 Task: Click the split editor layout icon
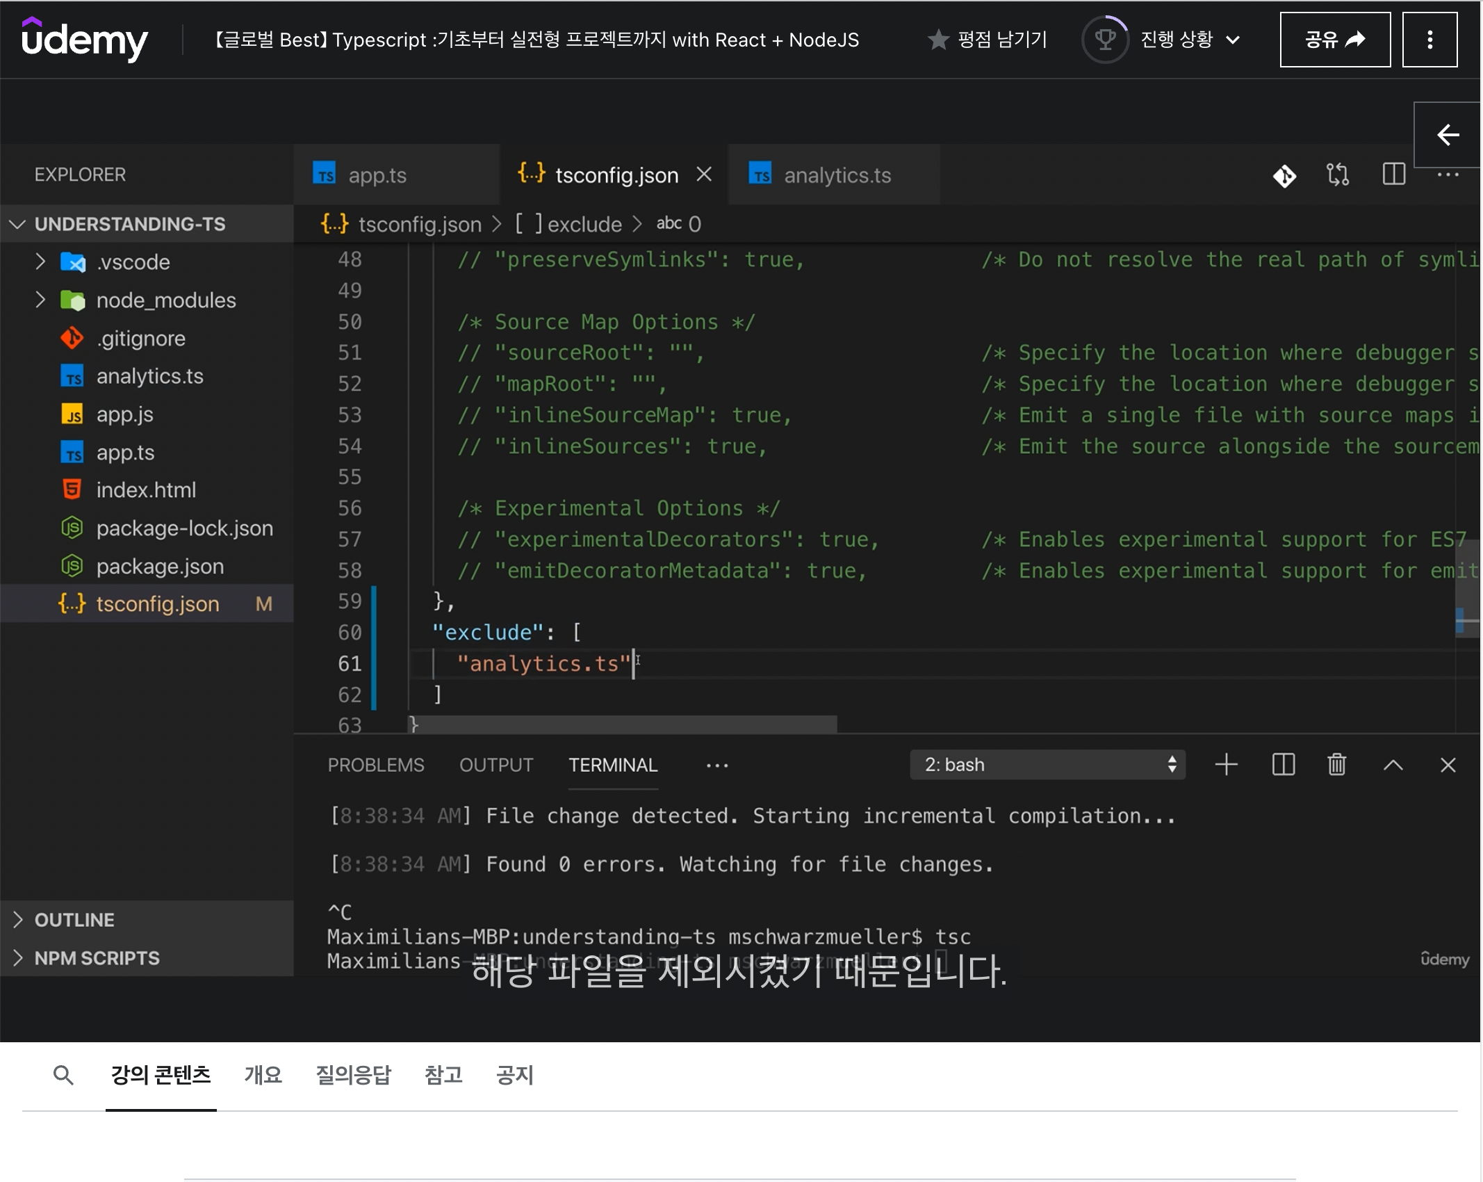pyautogui.click(x=1393, y=175)
